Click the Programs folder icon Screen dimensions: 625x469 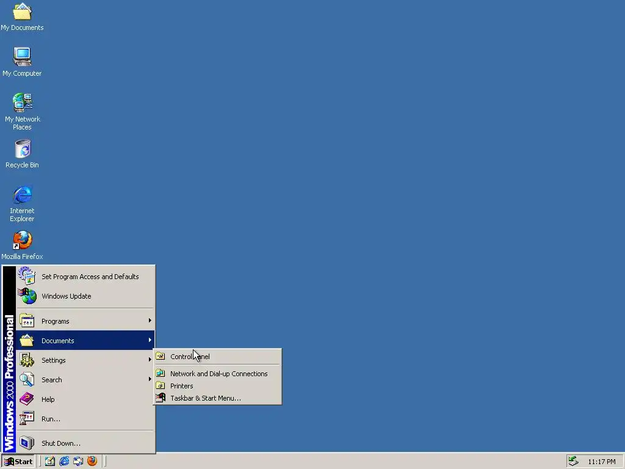(27, 321)
